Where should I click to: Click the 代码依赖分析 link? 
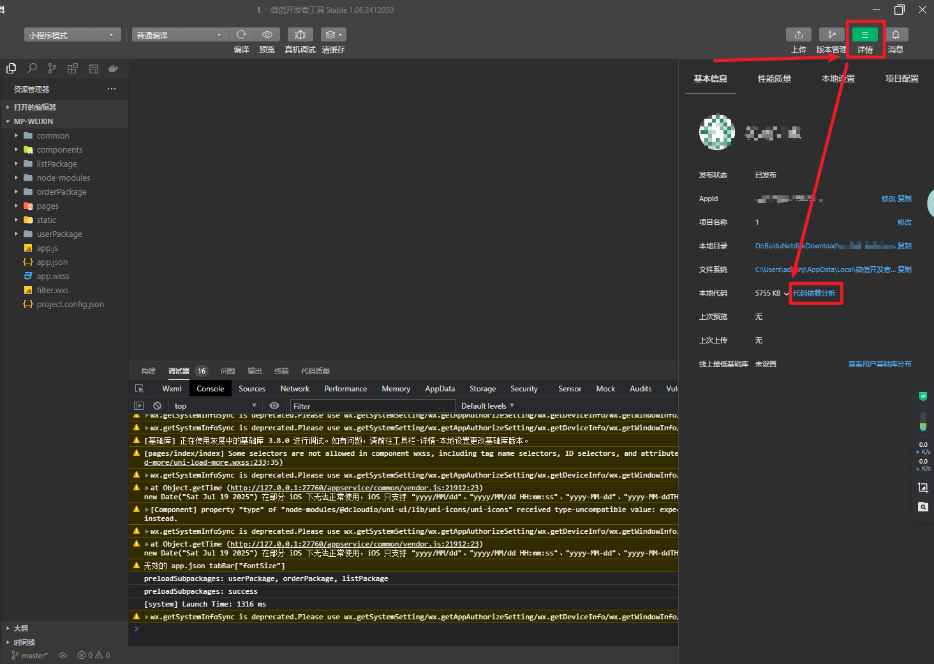pos(814,293)
